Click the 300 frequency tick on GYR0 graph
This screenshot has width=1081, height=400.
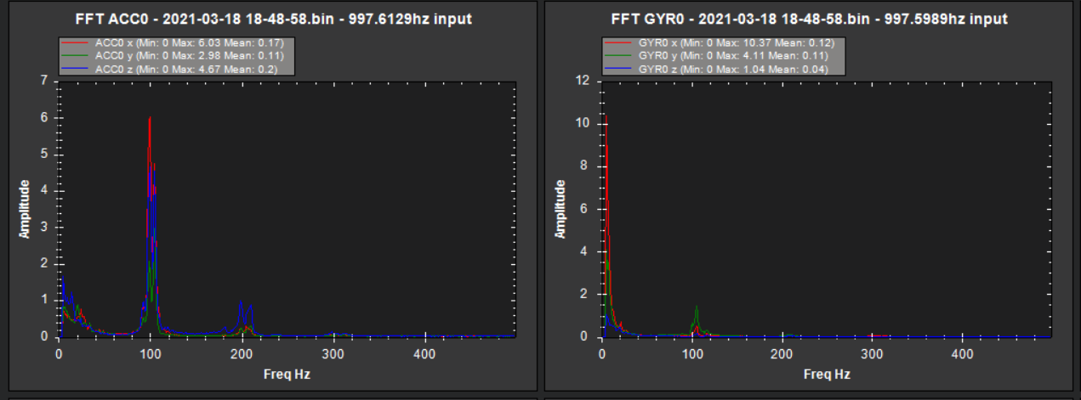click(x=872, y=352)
